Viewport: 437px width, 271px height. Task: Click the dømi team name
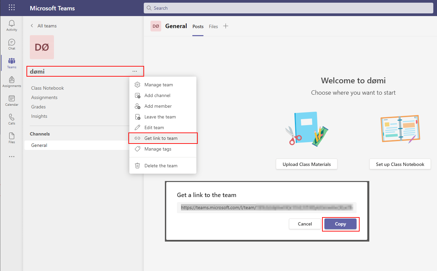37,71
